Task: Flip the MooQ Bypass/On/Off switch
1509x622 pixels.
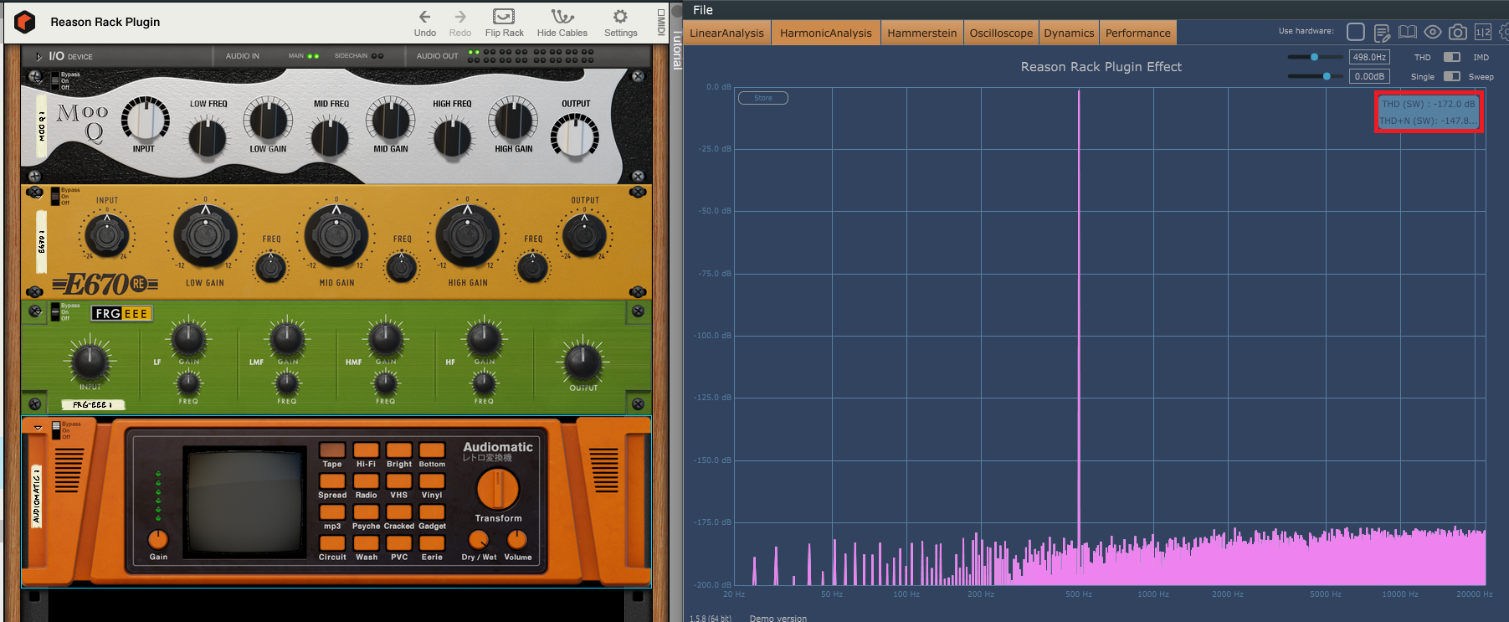Action: [55, 80]
